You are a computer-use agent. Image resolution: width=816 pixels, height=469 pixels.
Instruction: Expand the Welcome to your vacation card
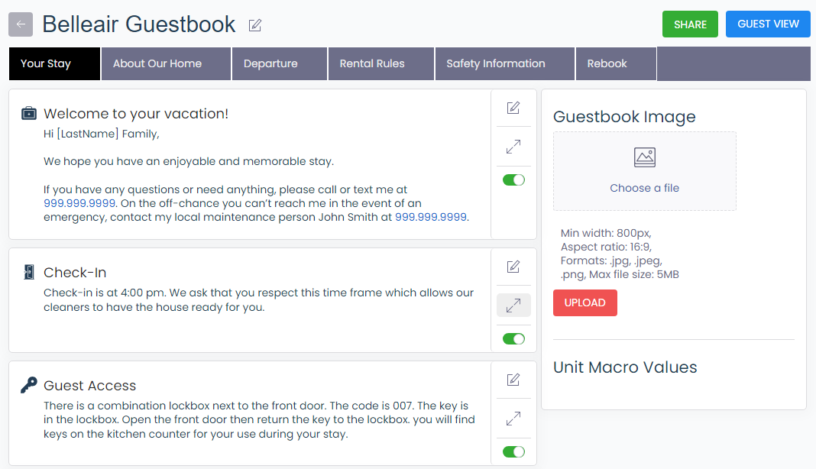pos(513,147)
